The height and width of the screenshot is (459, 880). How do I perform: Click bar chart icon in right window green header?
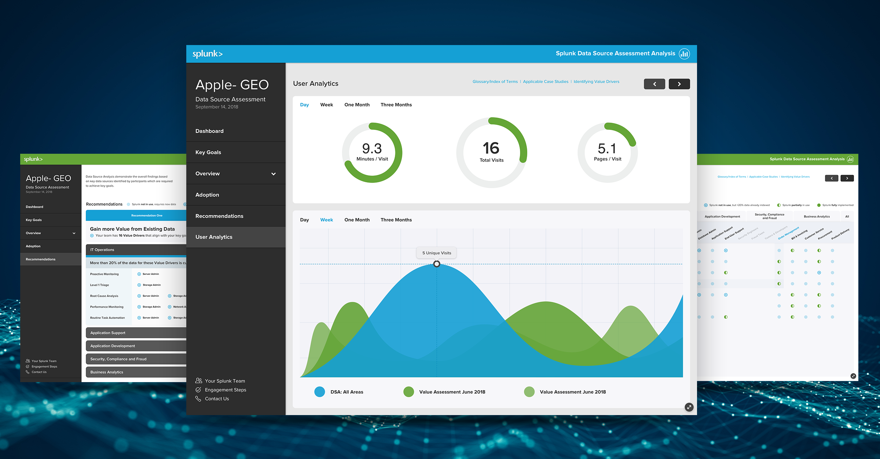click(850, 159)
